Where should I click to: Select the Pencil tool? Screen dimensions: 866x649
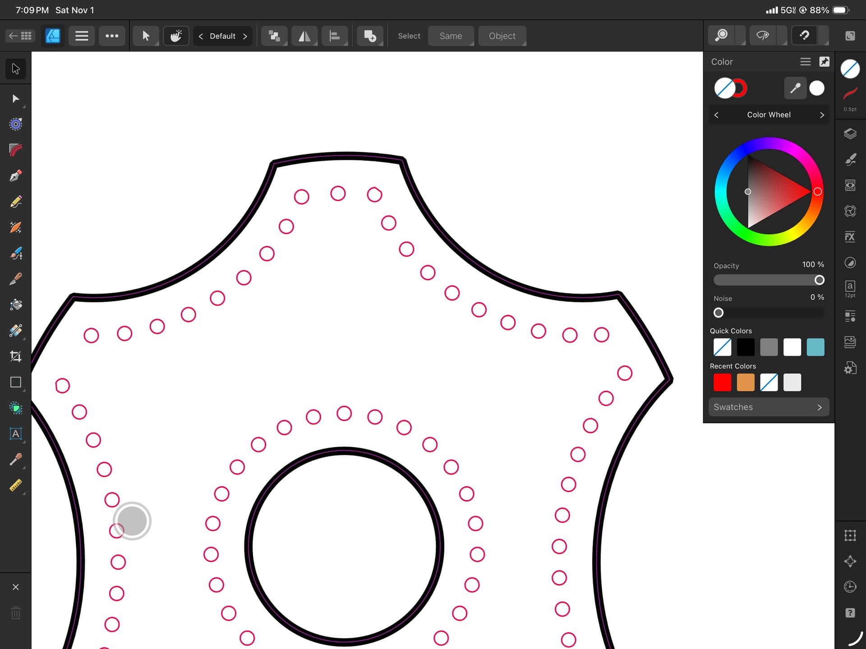coord(16,201)
